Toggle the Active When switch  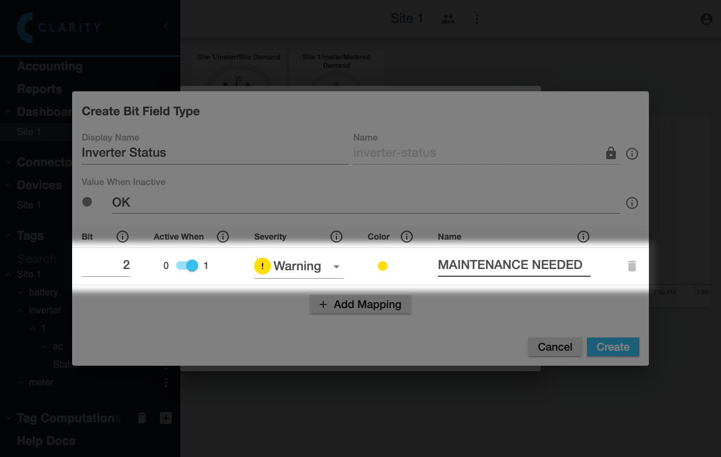[x=187, y=265]
